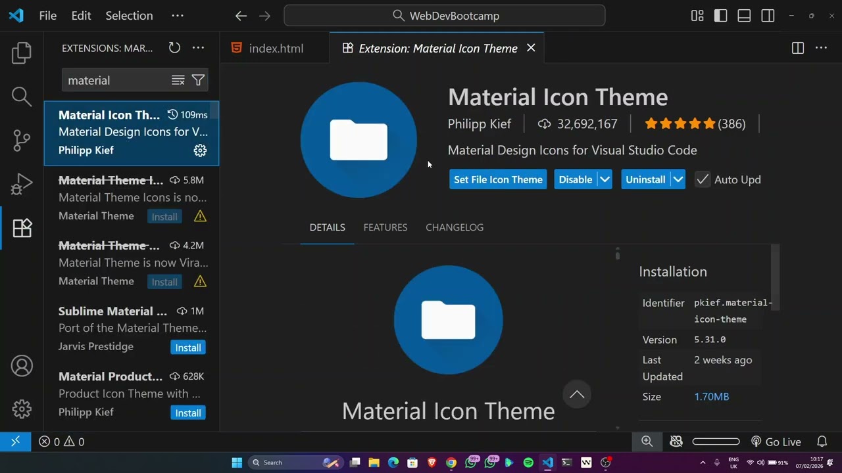Click the 1.70MB size link
842x473 pixels.
(712, 397)
